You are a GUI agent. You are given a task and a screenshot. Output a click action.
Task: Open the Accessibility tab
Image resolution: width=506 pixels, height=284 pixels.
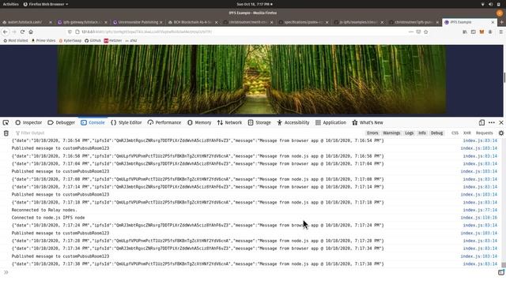pyautogui.click(x=293, y=123)
